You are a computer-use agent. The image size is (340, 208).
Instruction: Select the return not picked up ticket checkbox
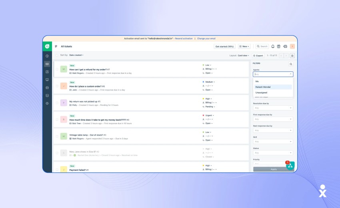(57, 103)
